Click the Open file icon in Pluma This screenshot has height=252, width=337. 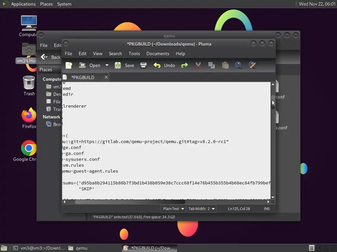(x=82, y=65)
